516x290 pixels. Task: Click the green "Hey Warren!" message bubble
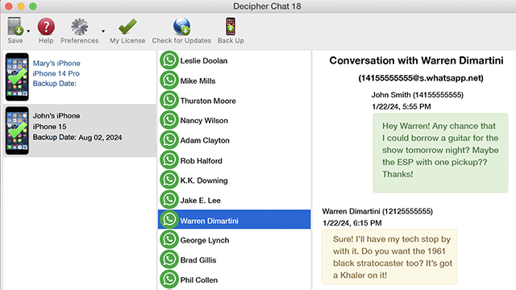click(x=440, y=153)
